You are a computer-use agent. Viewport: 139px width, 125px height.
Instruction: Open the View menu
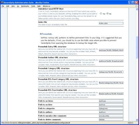(x=13, y=6)
